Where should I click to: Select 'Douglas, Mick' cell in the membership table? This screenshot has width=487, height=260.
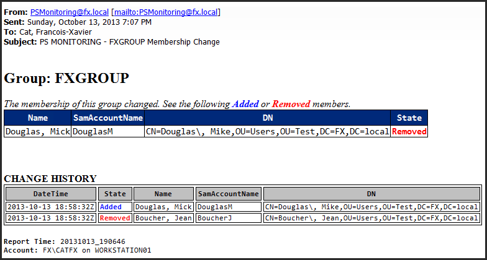(x=38, y=131)
